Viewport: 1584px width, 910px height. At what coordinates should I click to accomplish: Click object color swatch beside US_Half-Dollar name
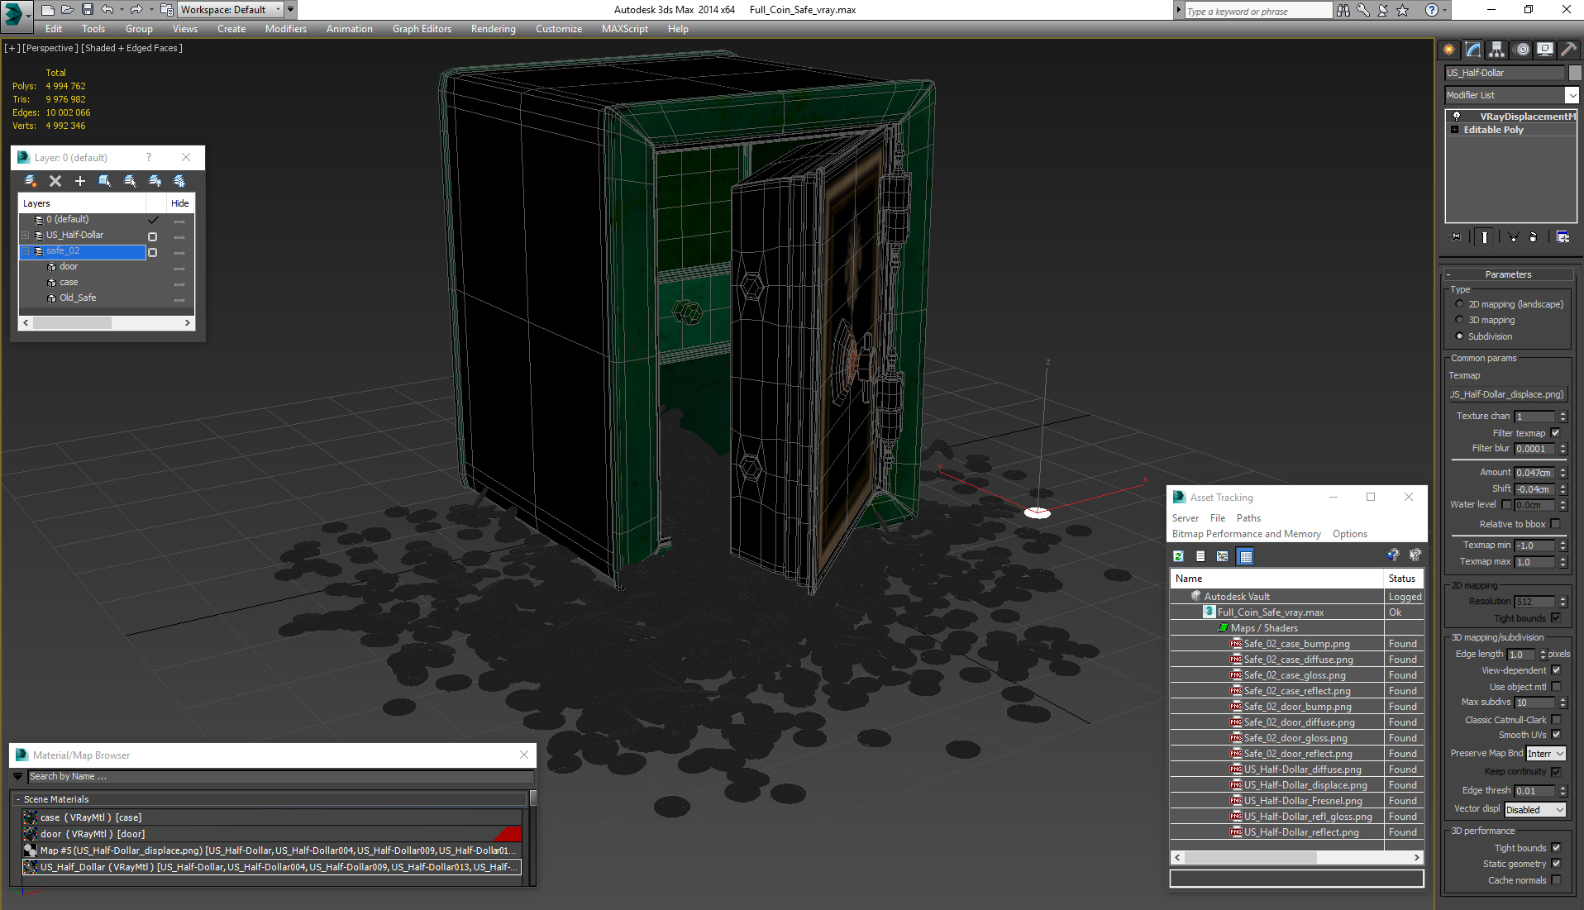(1575, 73)
